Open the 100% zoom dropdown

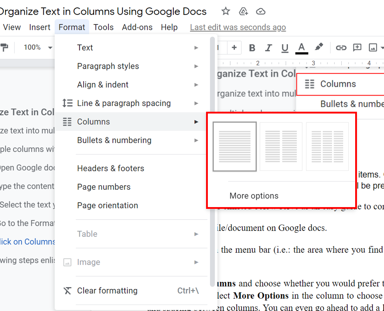(x=38, y=47)
